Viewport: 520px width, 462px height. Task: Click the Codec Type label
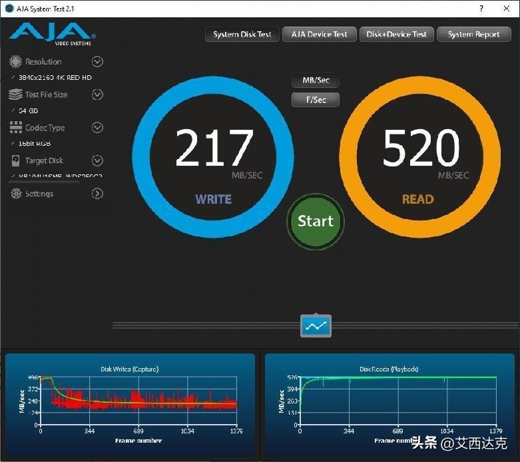(x=45, y=128)
